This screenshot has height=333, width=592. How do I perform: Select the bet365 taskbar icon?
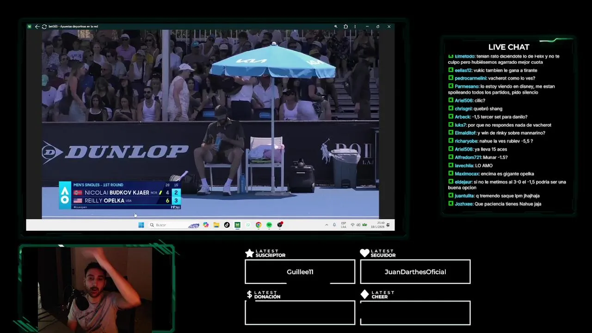[237, 225]
